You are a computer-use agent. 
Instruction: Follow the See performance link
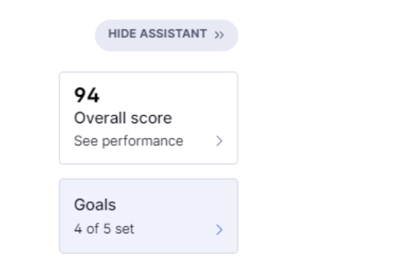[128, 141]
